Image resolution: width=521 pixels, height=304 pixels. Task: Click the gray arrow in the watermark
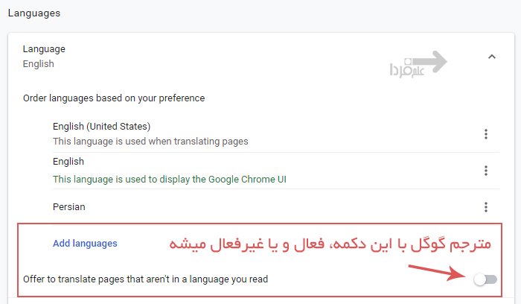click(431, 62)
